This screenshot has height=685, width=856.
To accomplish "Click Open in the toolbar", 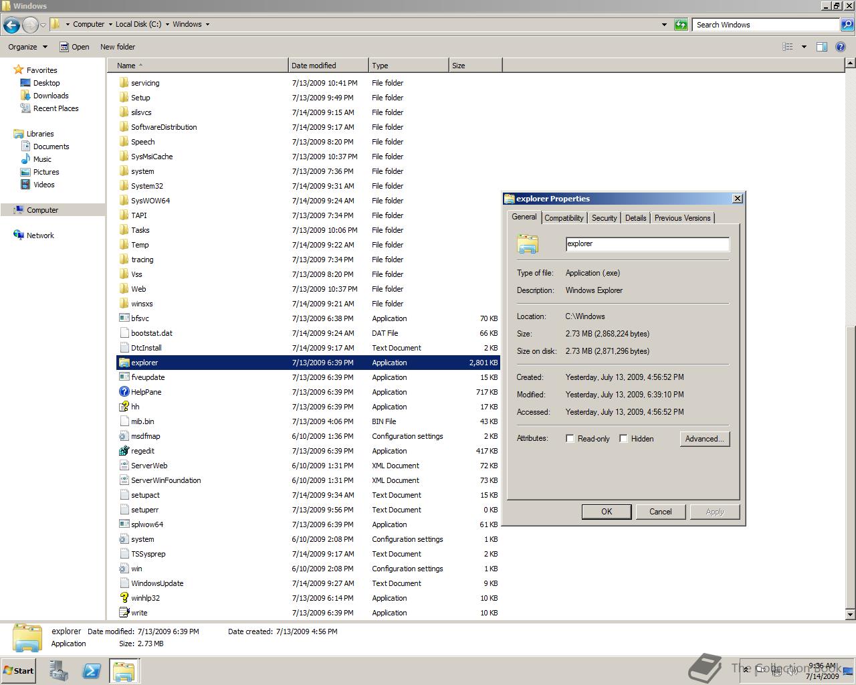I will point(74,47).
